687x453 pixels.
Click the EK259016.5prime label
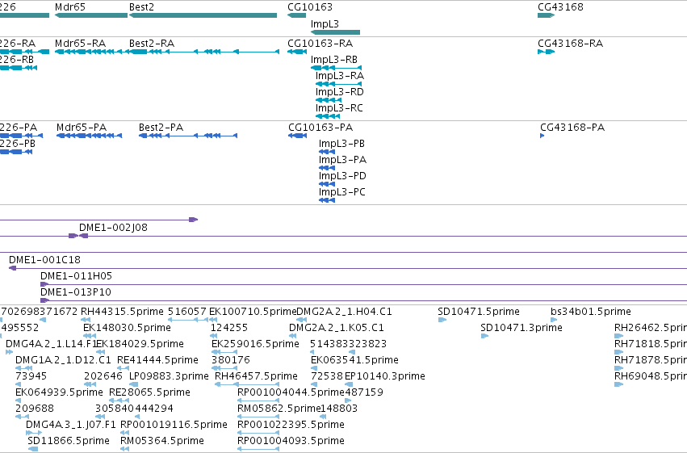(255, 344)
